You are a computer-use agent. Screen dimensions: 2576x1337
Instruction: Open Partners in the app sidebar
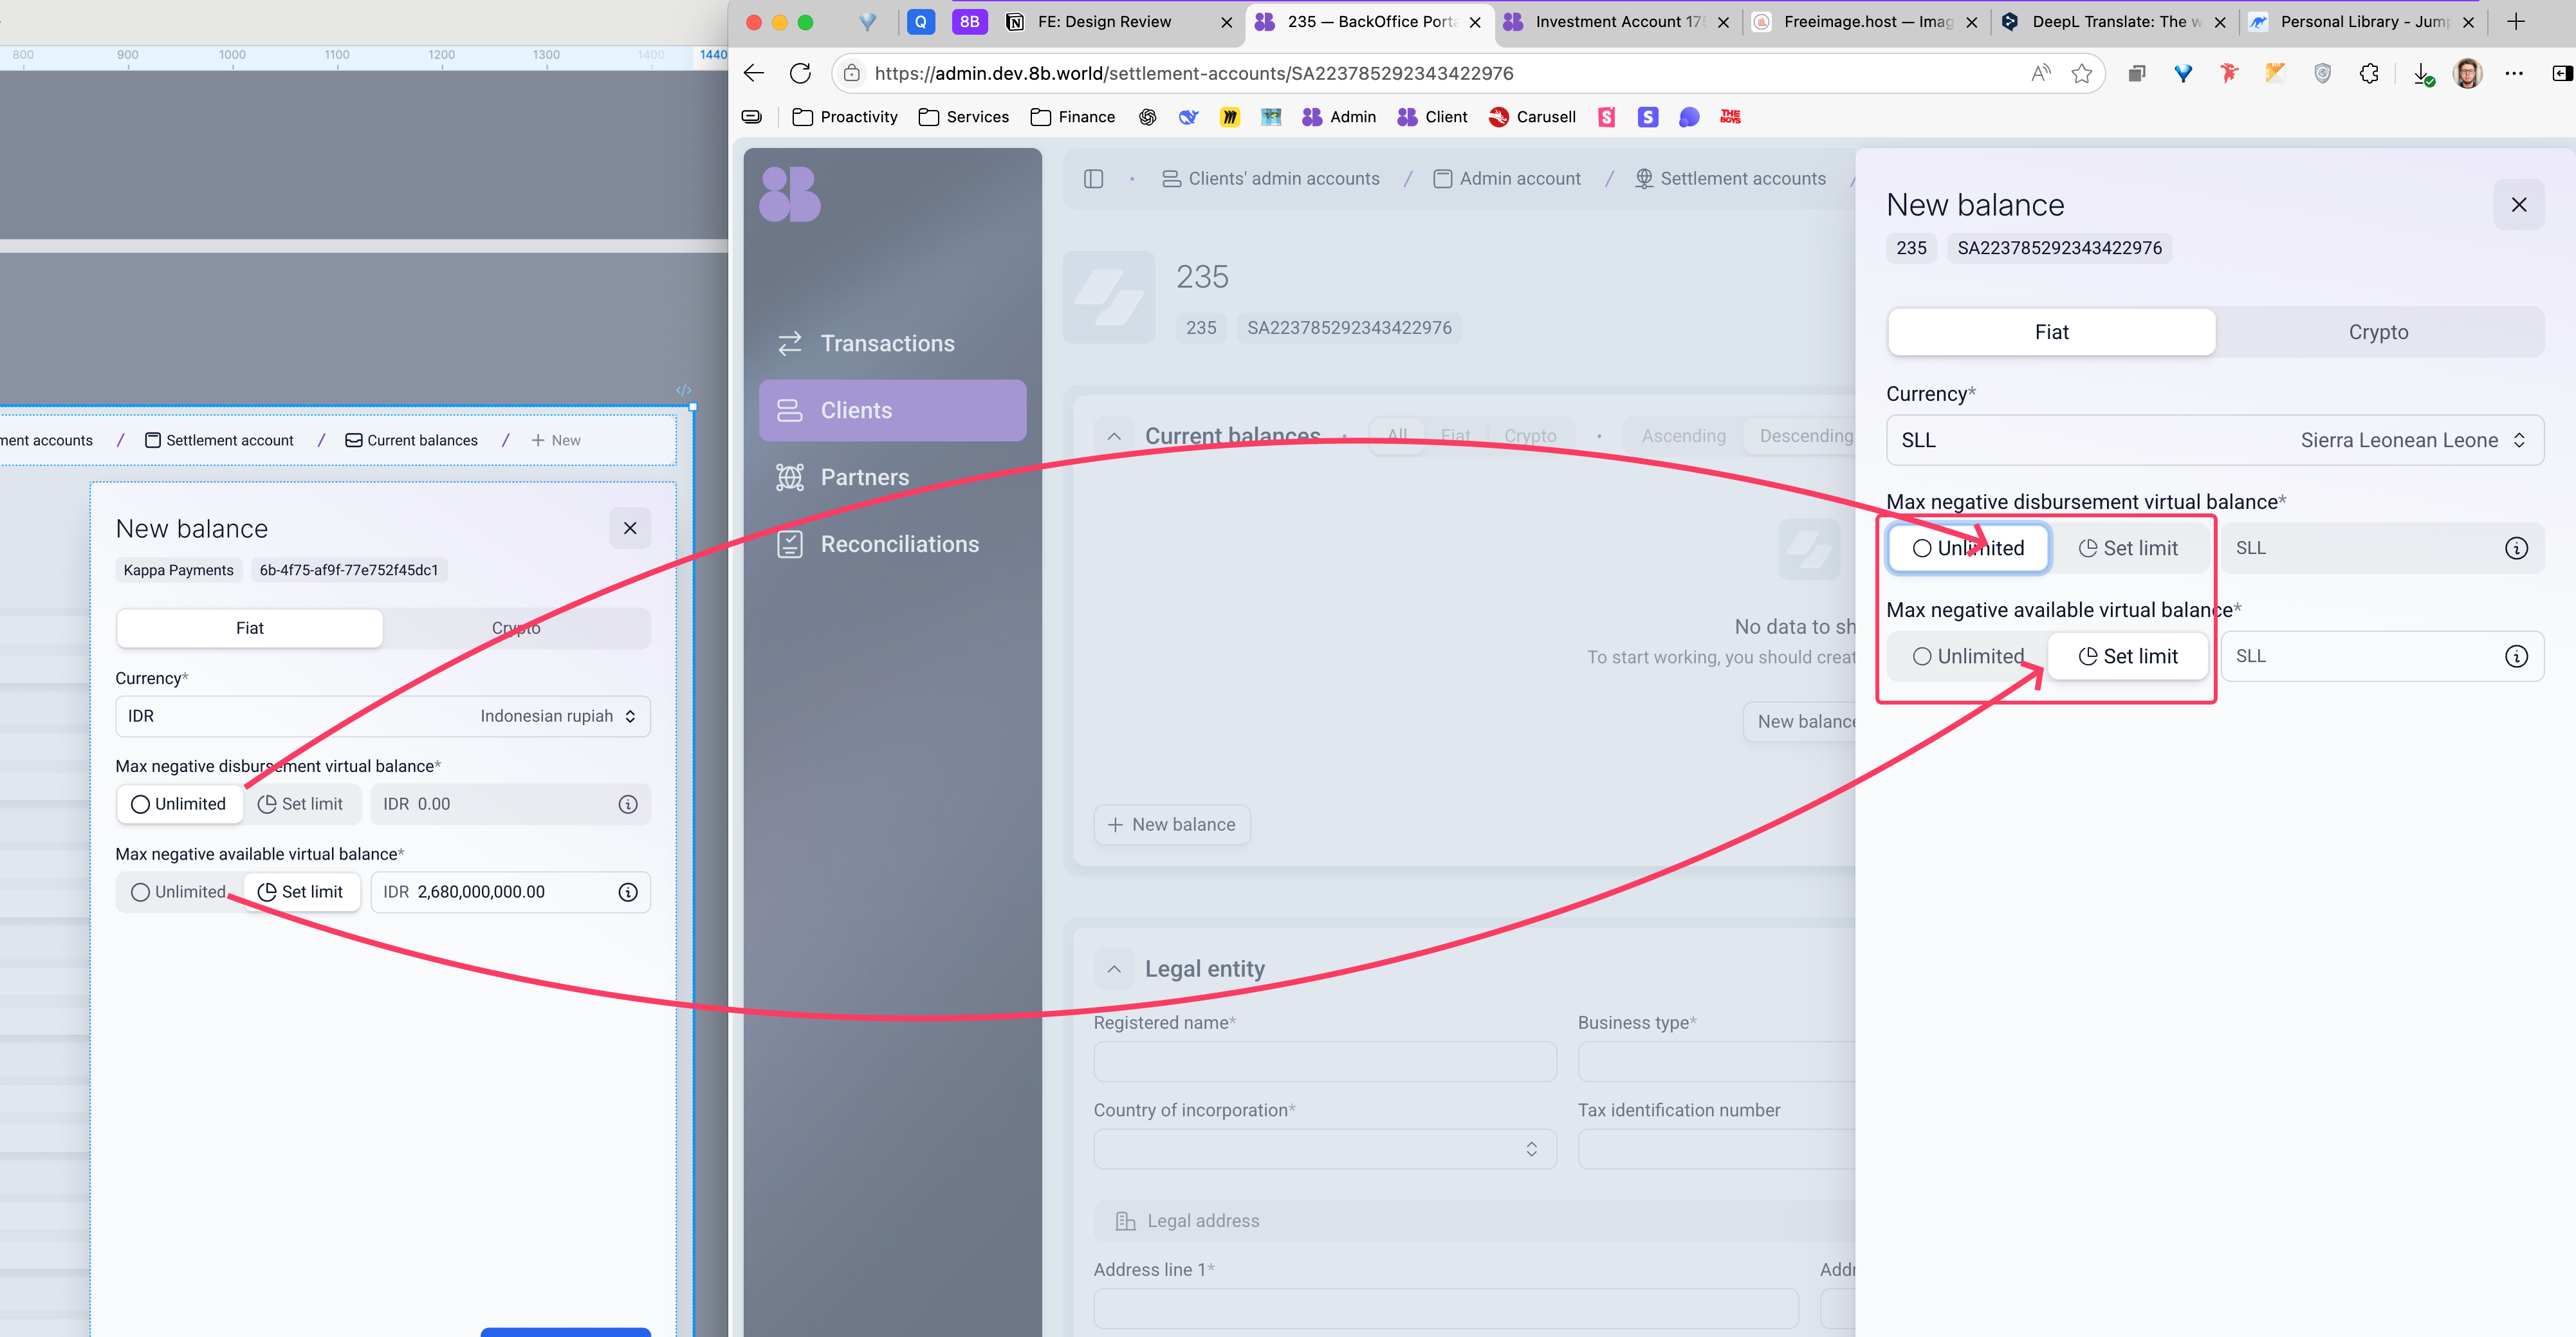(x=893, y=477)
